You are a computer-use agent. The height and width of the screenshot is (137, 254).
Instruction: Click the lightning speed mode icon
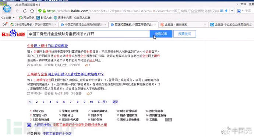(226, 11)
